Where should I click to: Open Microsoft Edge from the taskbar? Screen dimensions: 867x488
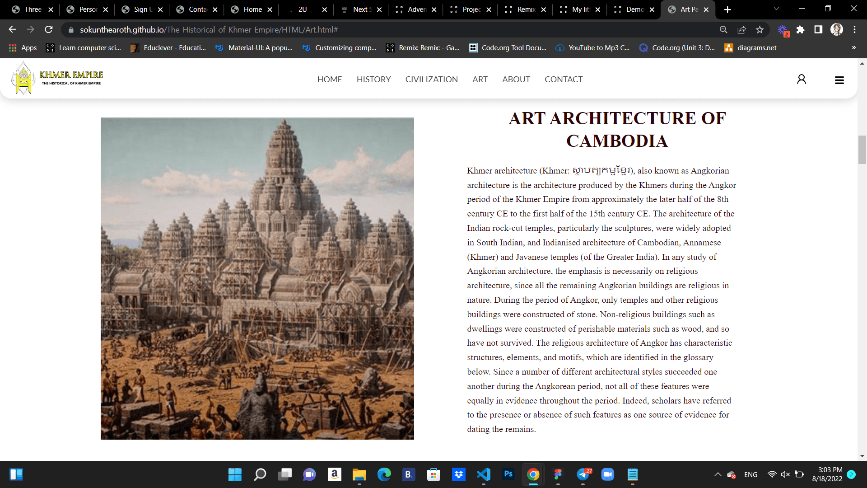(384, 474)
